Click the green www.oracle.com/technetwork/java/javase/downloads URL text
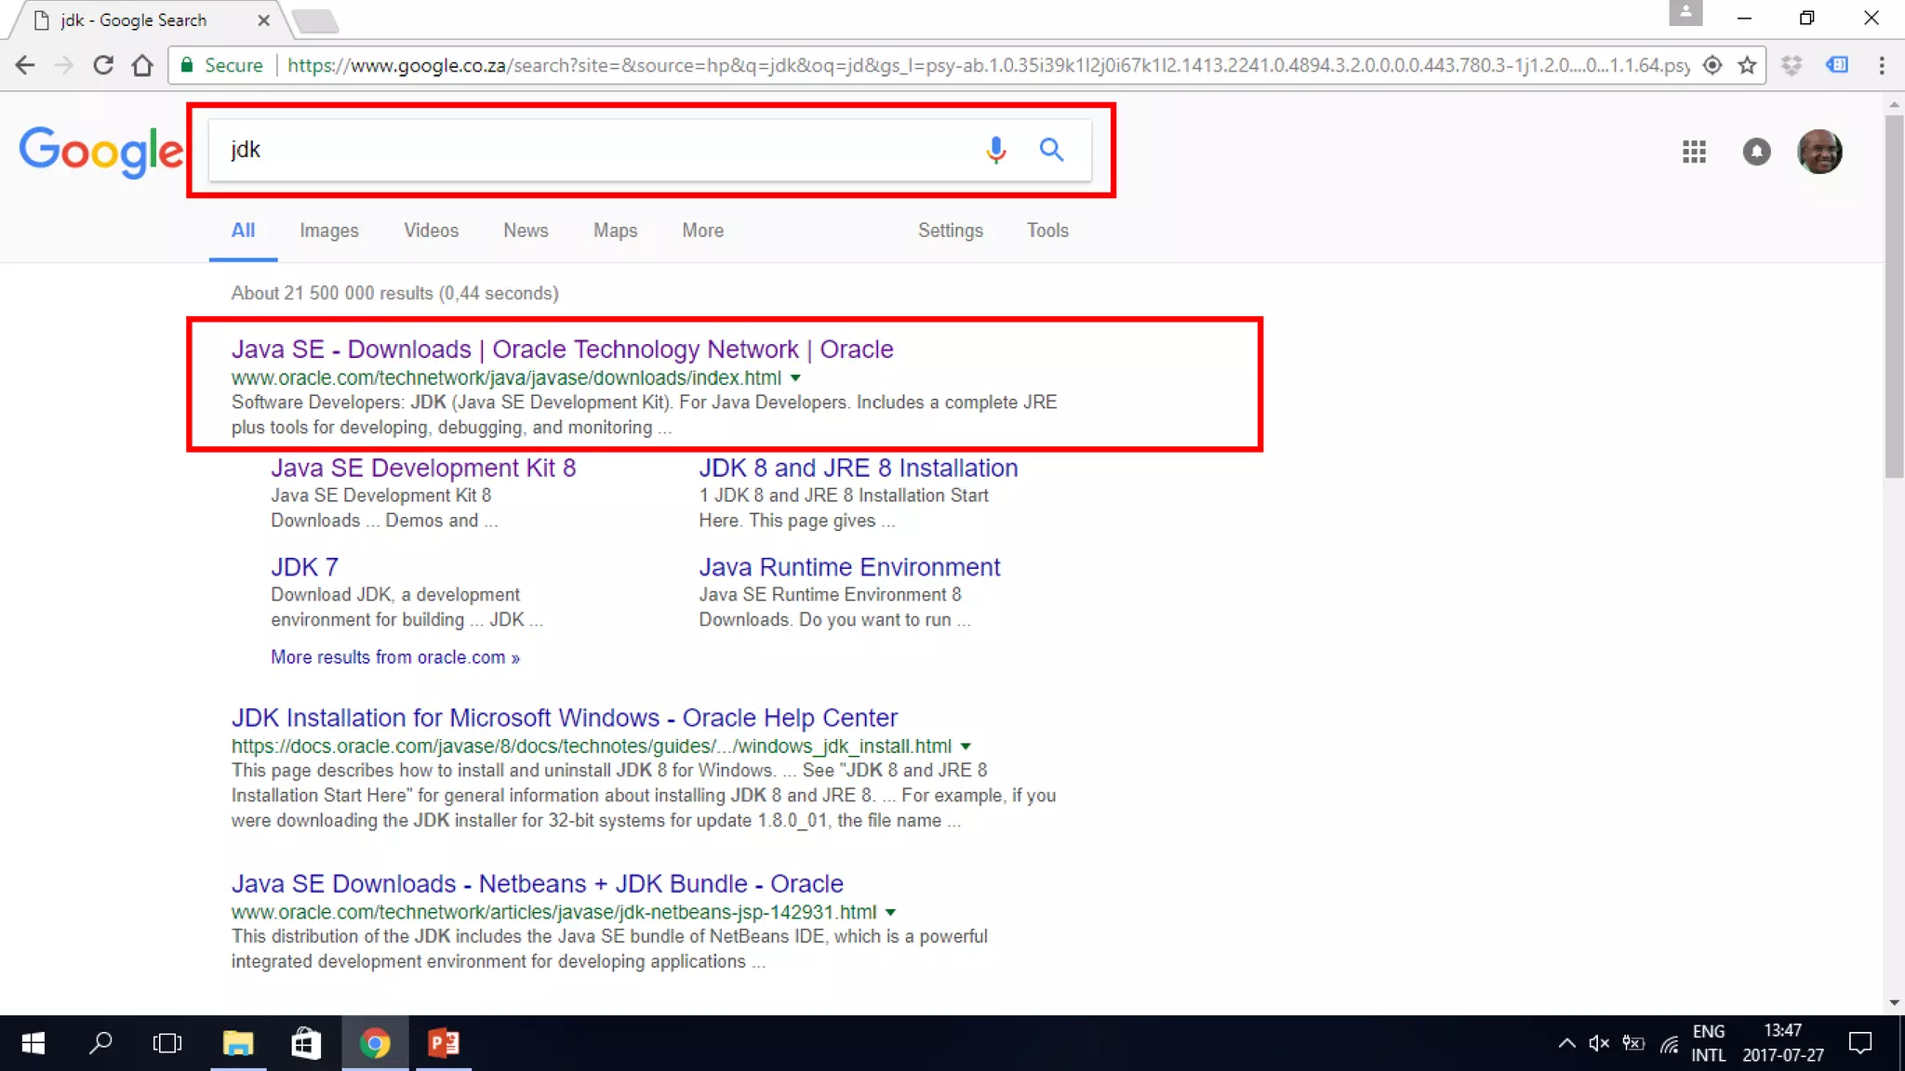 point(506,378)
